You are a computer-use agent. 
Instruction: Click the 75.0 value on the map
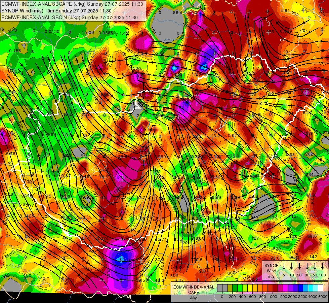click(x=234, y=156)
